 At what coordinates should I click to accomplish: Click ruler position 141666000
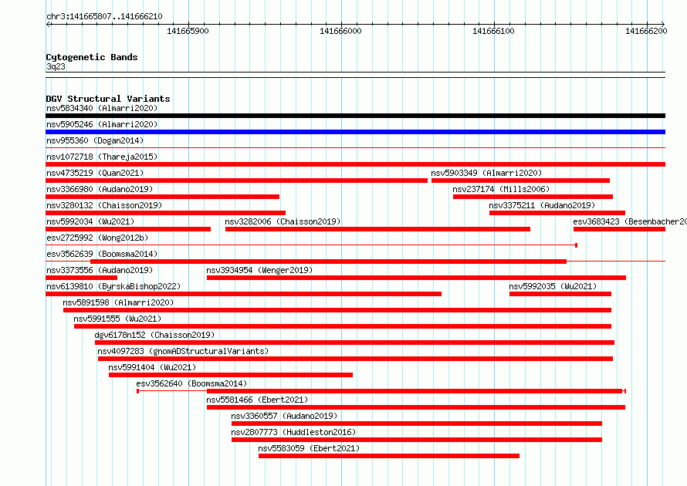tap(341, 31)
